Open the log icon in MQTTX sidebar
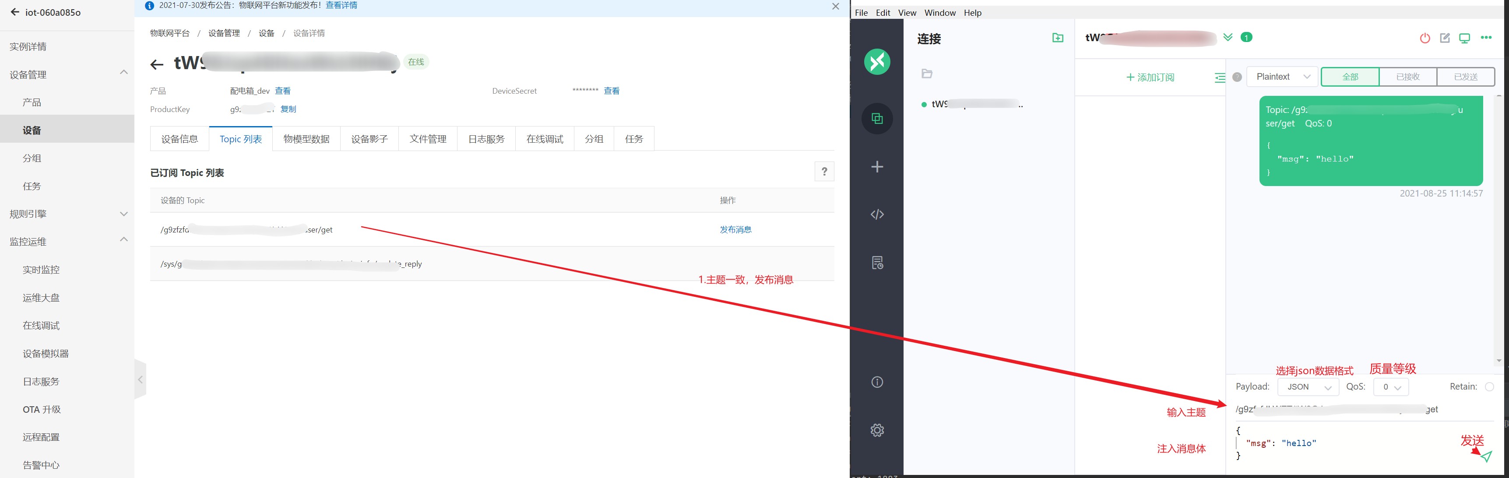Screen dimensions: 1509x478 [877, 263]
